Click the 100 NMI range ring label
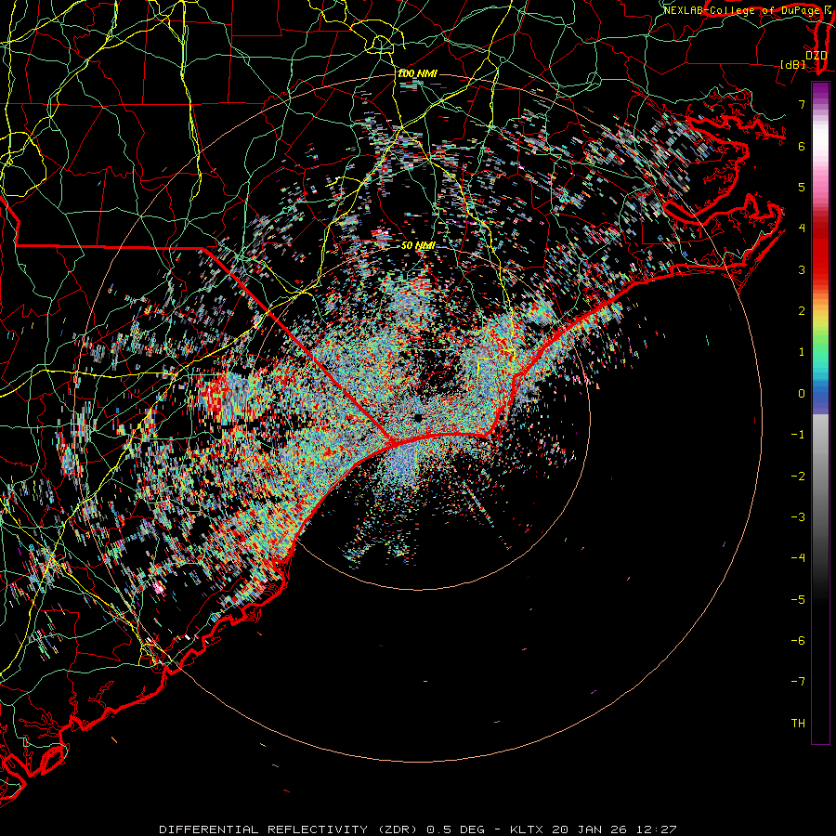Viewport: 836px width, 836px height. [417, 73]
